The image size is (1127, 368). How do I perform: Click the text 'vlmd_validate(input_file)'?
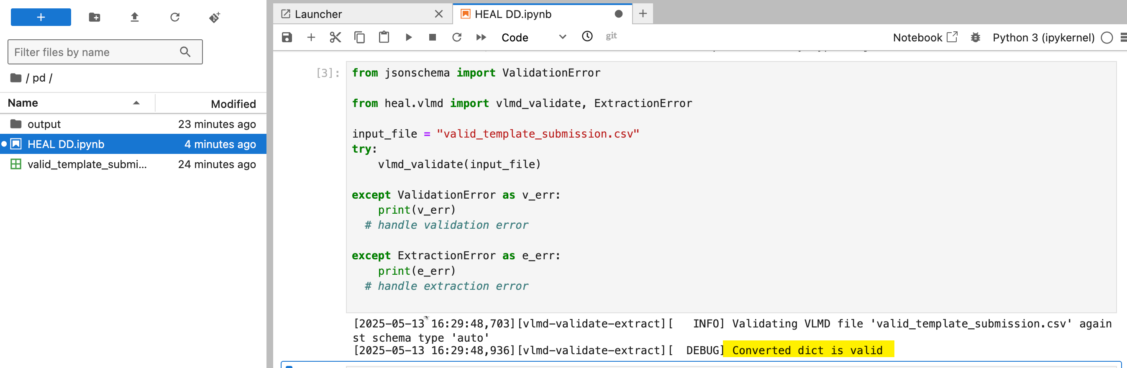459,164
